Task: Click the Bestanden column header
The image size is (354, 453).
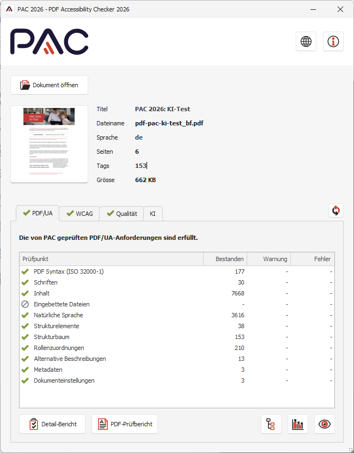Action: point(225,259)
